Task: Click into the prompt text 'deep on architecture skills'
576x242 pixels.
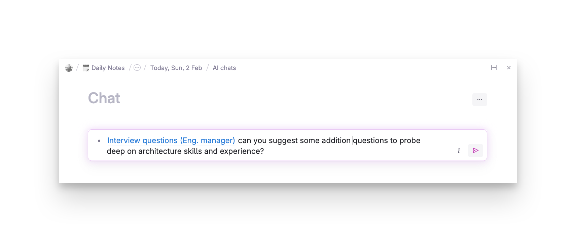Action: tap(154, 151)
